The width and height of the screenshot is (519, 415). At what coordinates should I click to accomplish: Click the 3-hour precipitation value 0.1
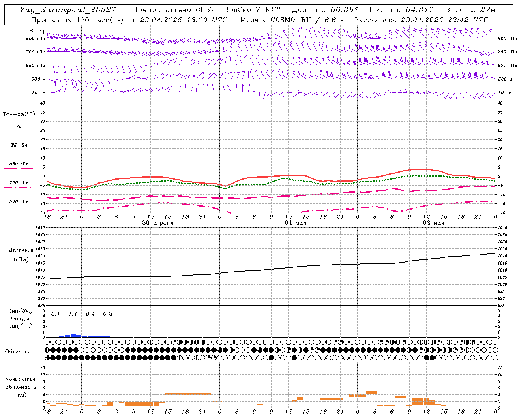(x=56, y=314)
